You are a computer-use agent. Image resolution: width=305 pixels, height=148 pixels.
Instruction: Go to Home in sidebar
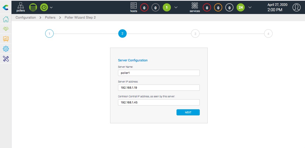click(x=6, y=19)
